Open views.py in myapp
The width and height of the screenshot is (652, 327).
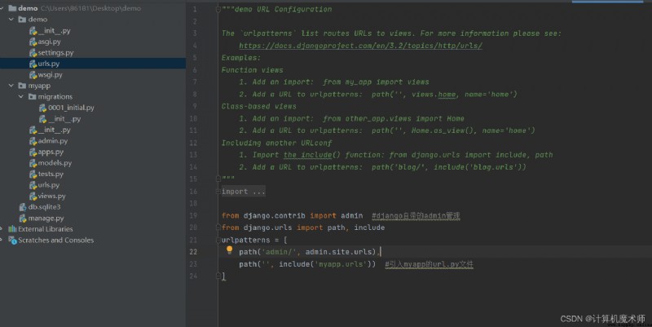coord(52,196)
